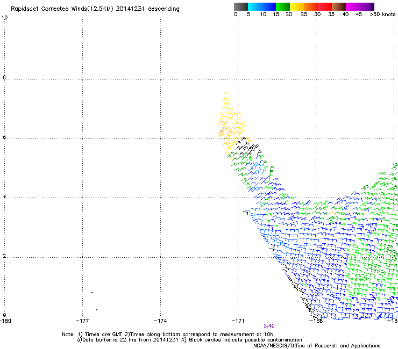Screen dimensions: 398x349
Task: Click the legend value '25' under color bar
Action: [304, 14]
